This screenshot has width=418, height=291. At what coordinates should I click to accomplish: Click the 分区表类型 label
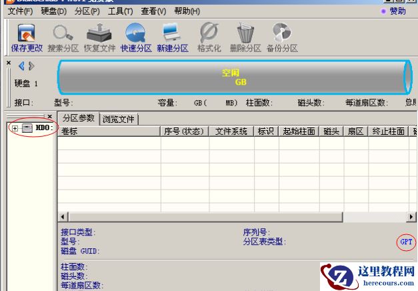pos(264,242)
